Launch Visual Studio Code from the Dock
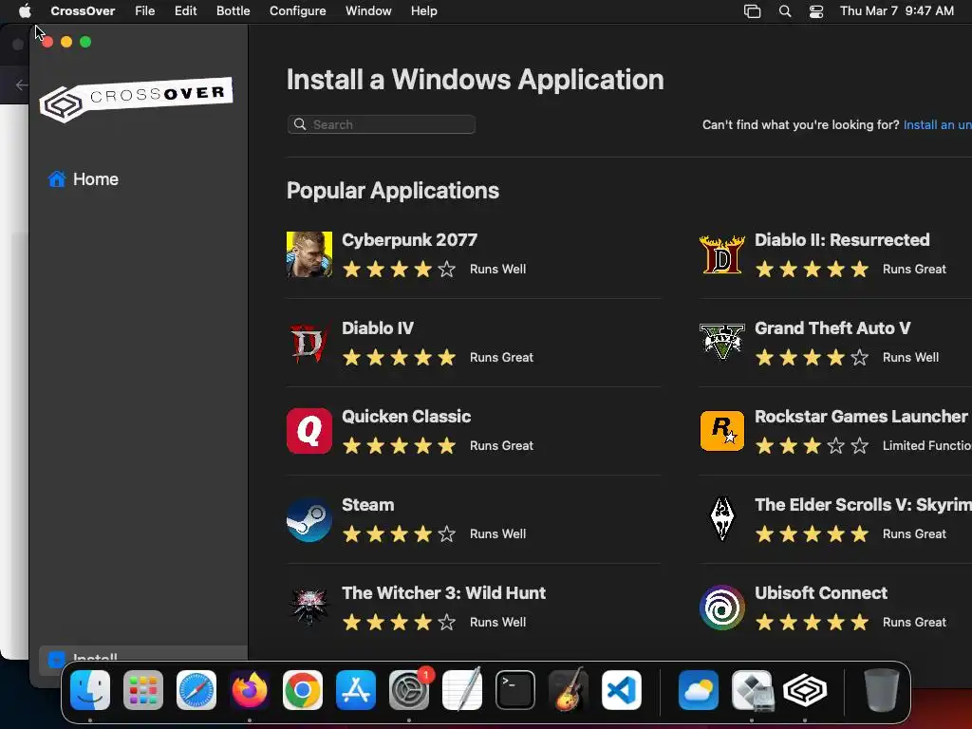 [621, 690]
